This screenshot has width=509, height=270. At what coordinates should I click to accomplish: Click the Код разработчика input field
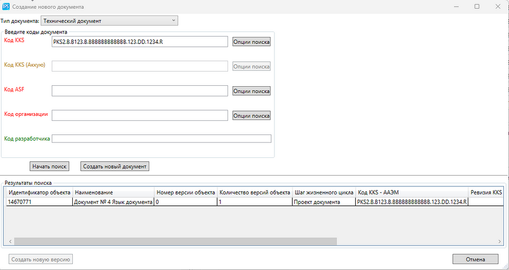161,139
